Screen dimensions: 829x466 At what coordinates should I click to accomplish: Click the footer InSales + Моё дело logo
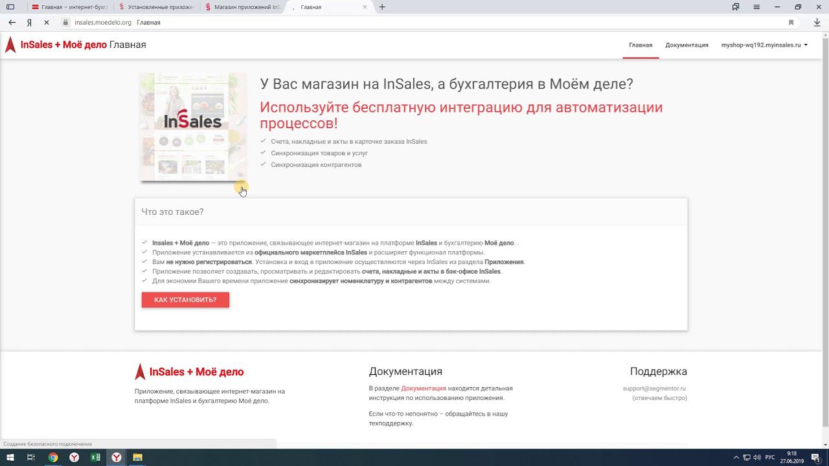click(x=189, y=372)
